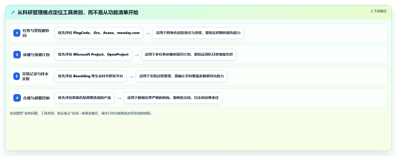
Task: Click the arrow after the PingCode box
Action: (148, 33)
